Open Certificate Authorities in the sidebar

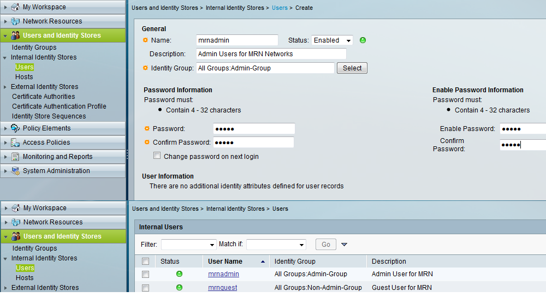tap(43, 97)
